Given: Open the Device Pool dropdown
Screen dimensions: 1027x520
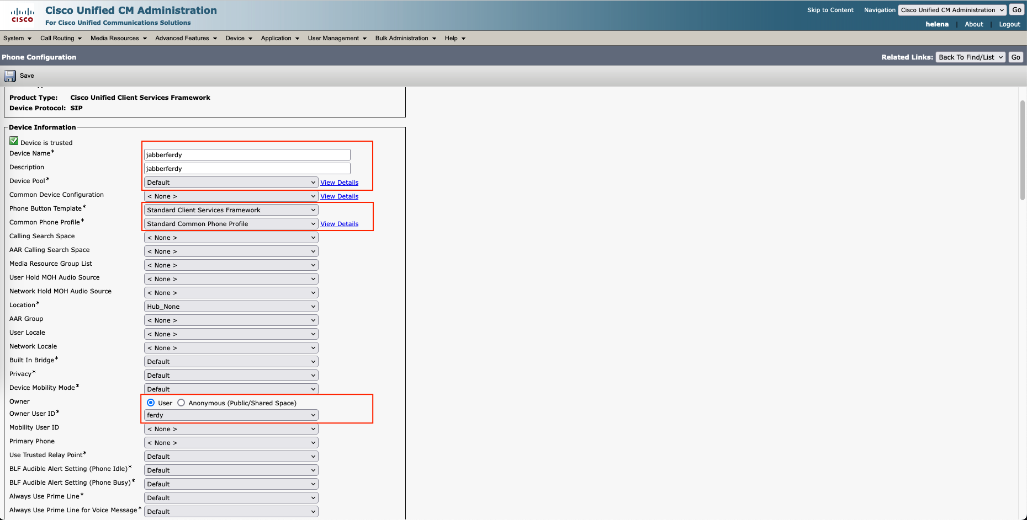Looking at the screenshot, I should pos(231,183).
